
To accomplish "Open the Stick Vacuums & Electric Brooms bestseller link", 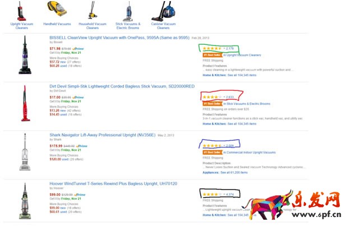I will [x=247, y=104].
